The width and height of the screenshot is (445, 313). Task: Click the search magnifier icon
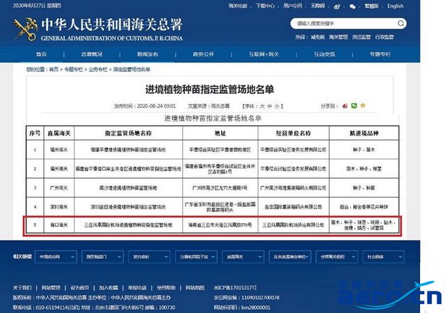tap(400, 23)
